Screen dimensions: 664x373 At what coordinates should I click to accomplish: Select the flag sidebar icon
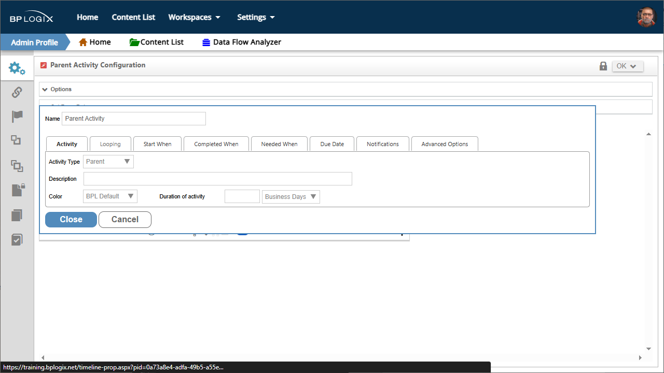click(17, 116)
